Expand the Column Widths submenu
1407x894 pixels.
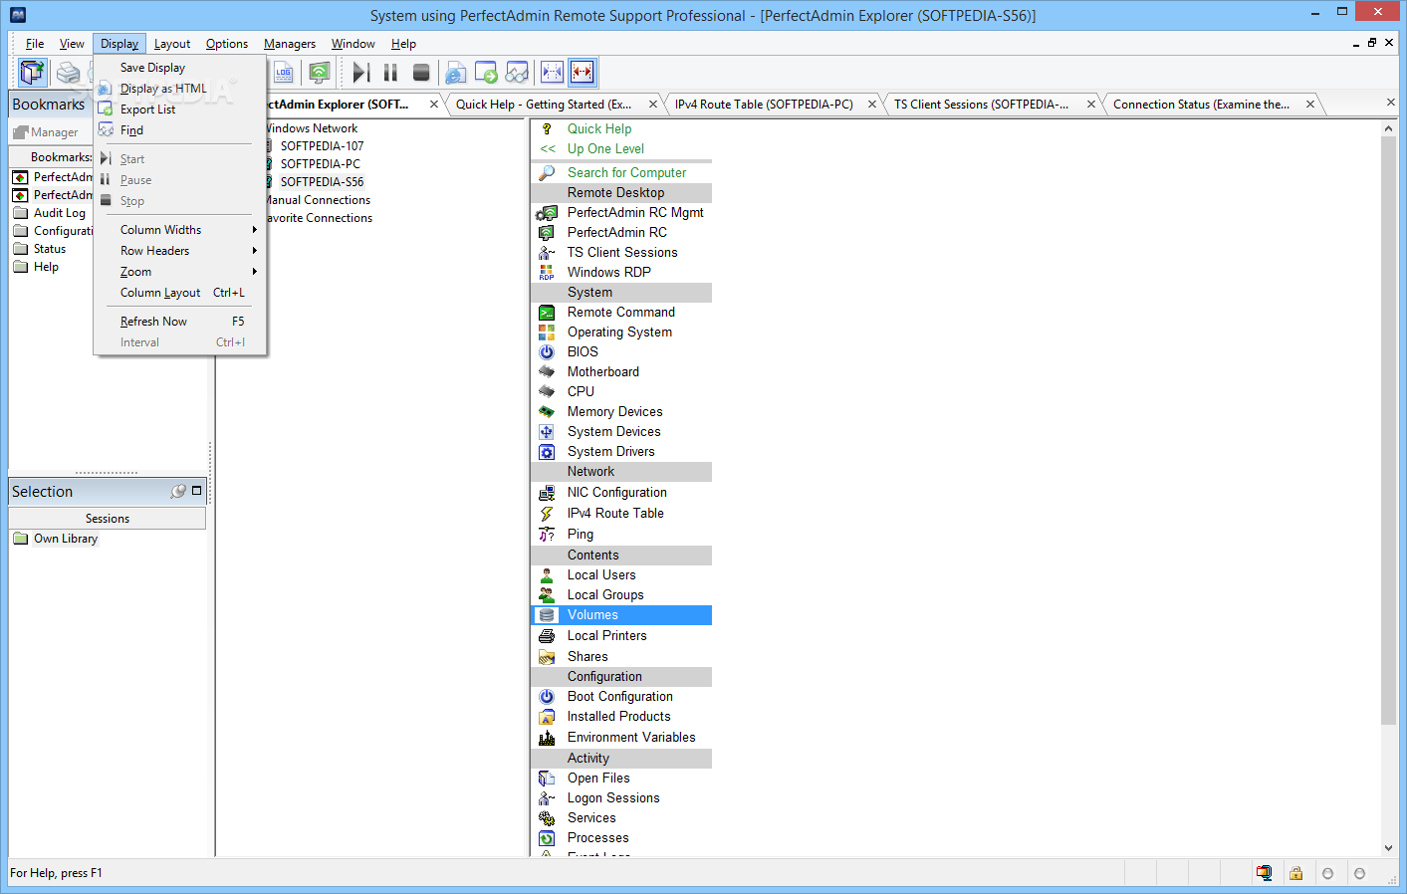tap(181, 230)
